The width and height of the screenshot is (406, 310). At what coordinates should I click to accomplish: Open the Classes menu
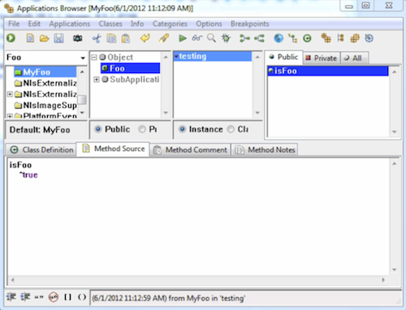click(x=110, y=24)
